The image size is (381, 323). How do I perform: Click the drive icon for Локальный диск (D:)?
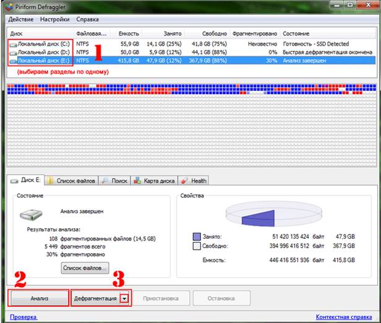(13, 53)
